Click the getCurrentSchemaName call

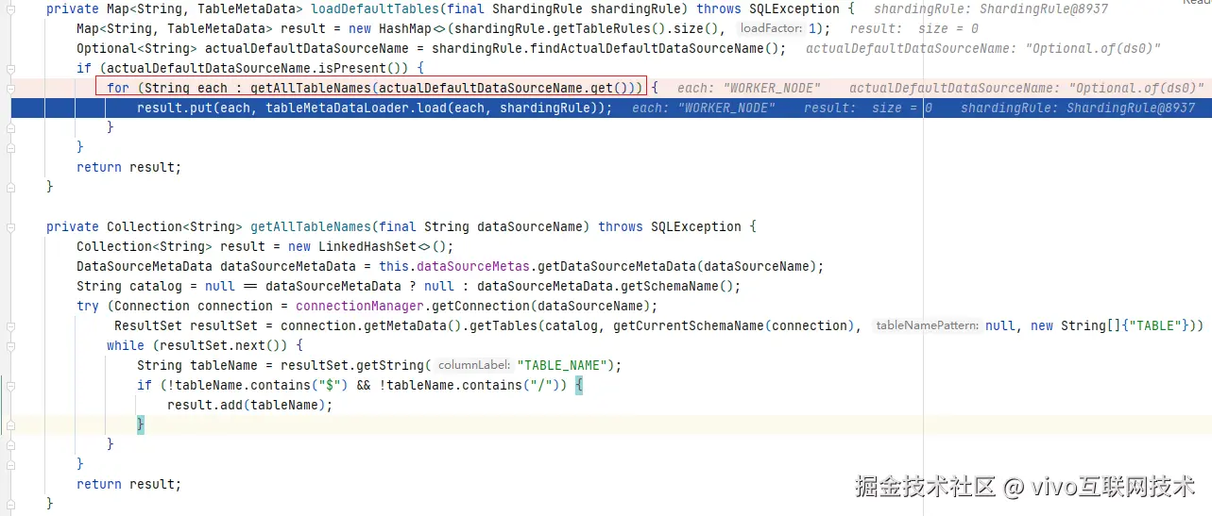690,325
